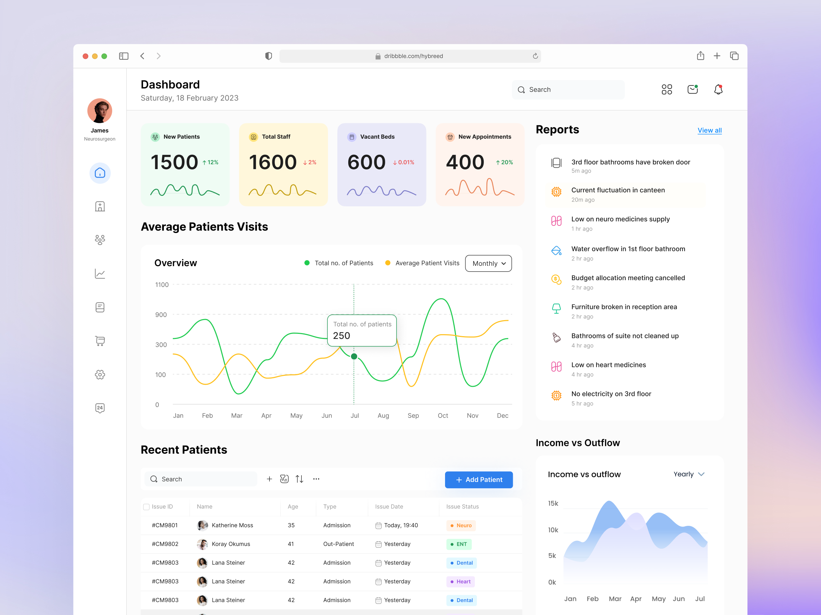This screenshot has height=615, width=821.
Task: Open the Patients group sidebar icon
Action: pyautogui.click(x=100, y=240)
